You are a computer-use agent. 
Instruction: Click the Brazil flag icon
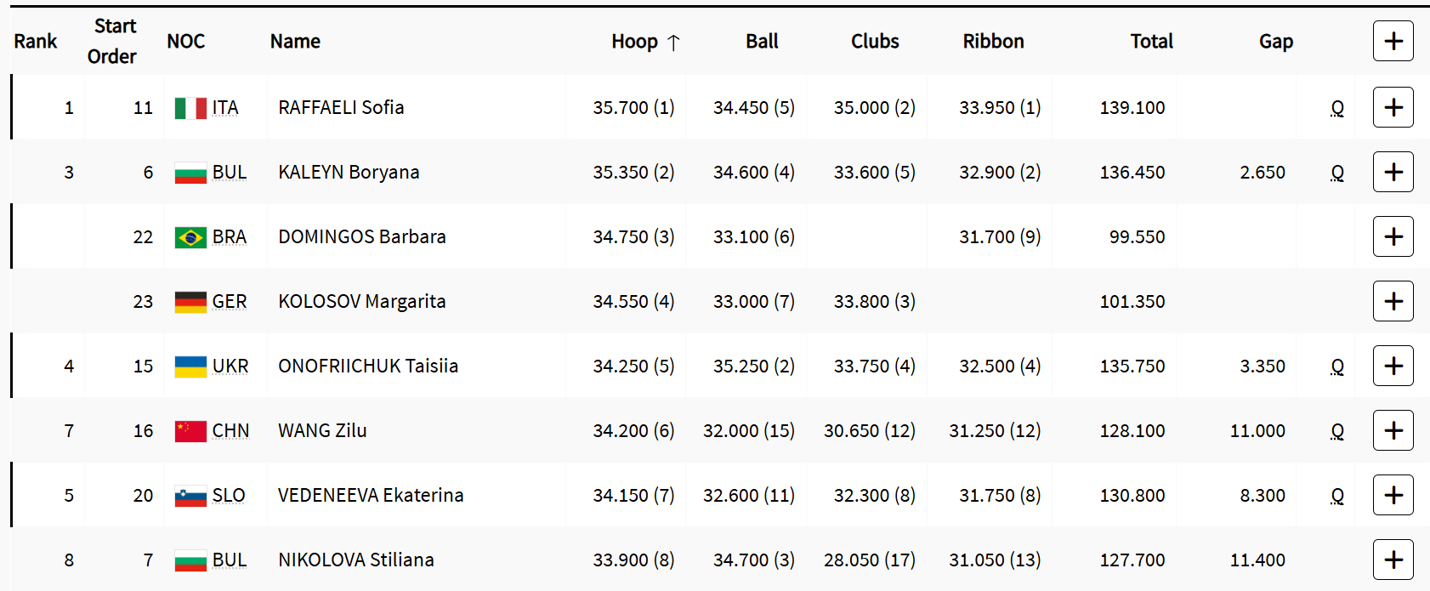(x=190, y=237)
